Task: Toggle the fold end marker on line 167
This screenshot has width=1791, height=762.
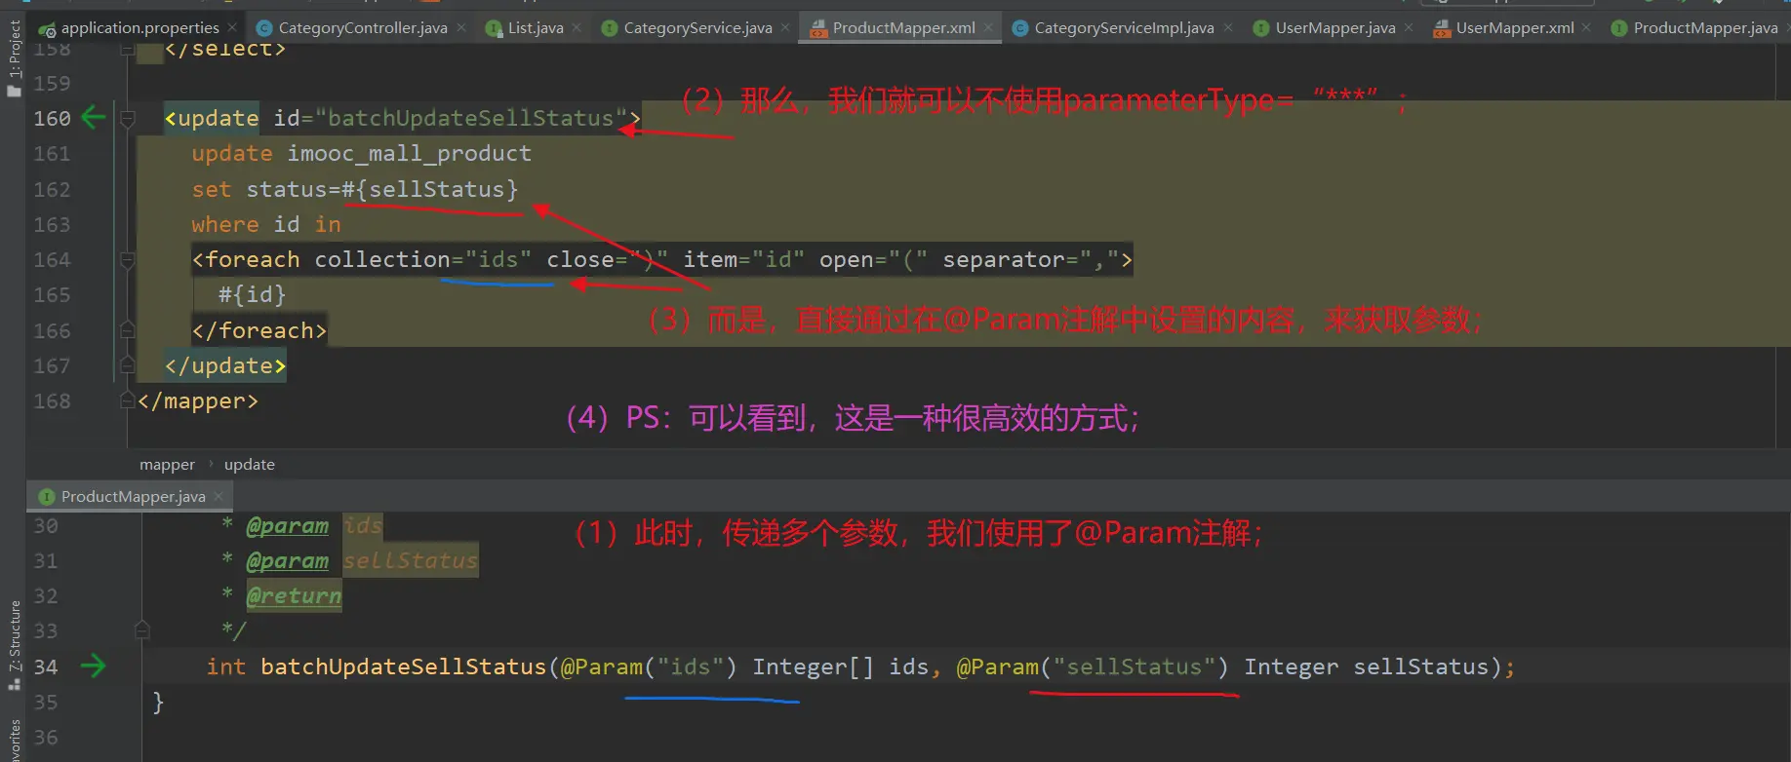Action: (127, 365)
